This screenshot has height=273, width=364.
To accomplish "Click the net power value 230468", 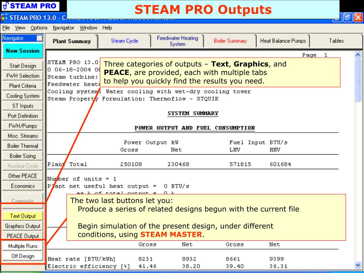I will pyautogui.click(x=178, y=164).
